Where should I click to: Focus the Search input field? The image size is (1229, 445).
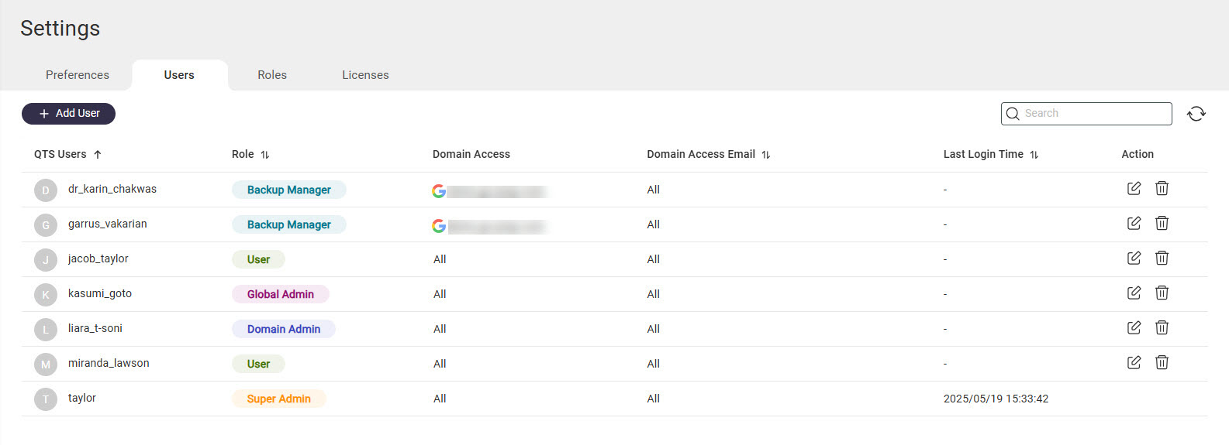click(1095, 114)
